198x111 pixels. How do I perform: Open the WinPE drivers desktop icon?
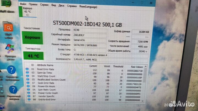point(7,6)
